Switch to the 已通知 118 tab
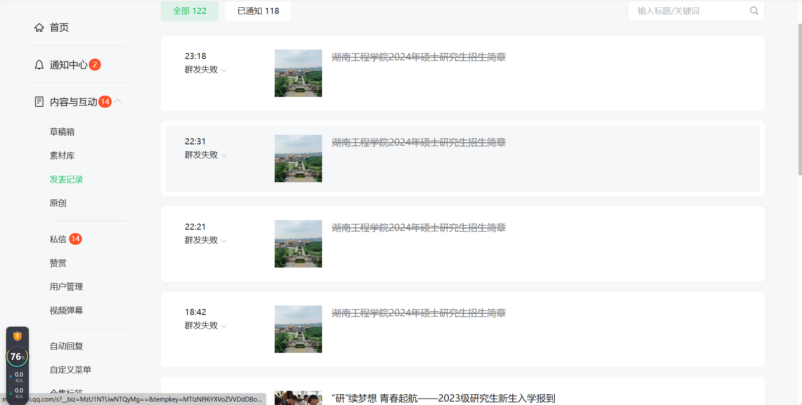 click(258, 11)
